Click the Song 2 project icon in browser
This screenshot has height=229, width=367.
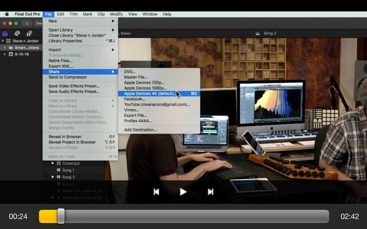click(x=58, y=177)
